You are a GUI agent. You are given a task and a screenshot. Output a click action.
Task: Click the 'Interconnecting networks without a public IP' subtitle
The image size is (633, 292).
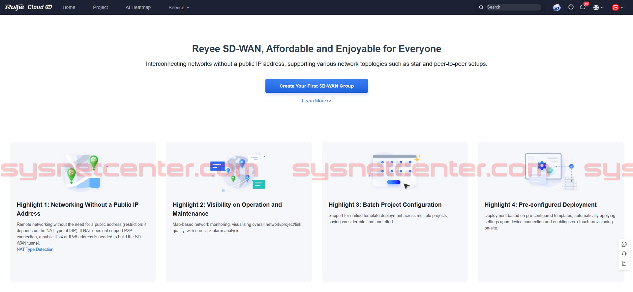(316, 64)
